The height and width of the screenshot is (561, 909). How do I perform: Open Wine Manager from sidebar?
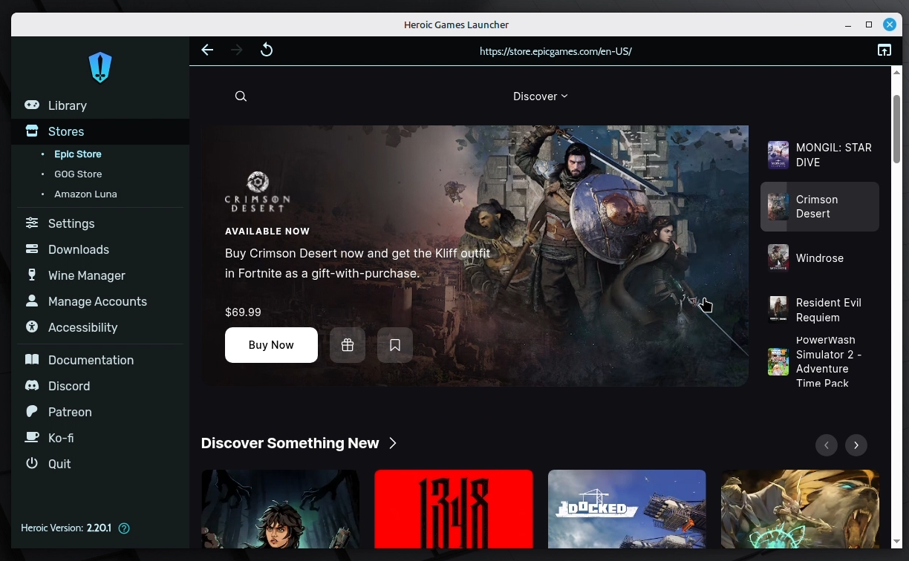click(86, 275)
